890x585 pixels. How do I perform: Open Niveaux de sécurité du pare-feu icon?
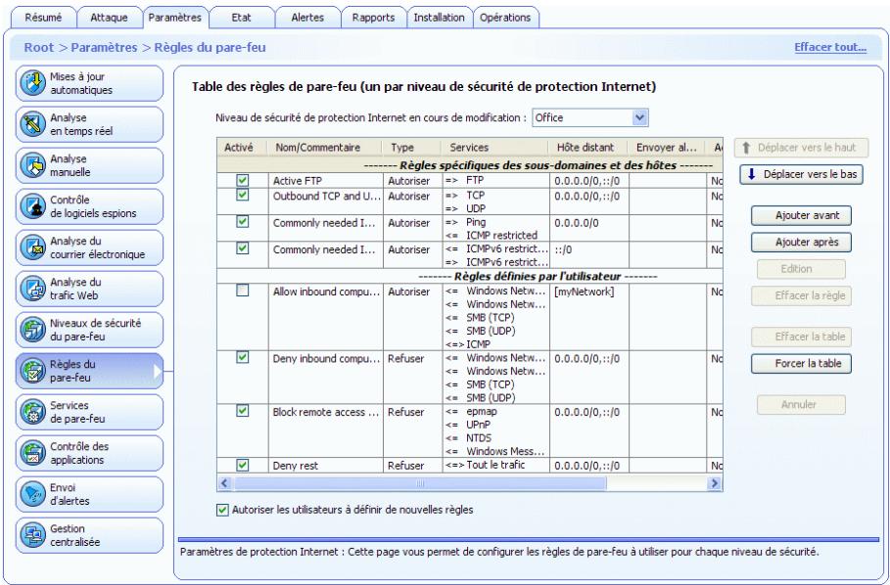point(33,330)
